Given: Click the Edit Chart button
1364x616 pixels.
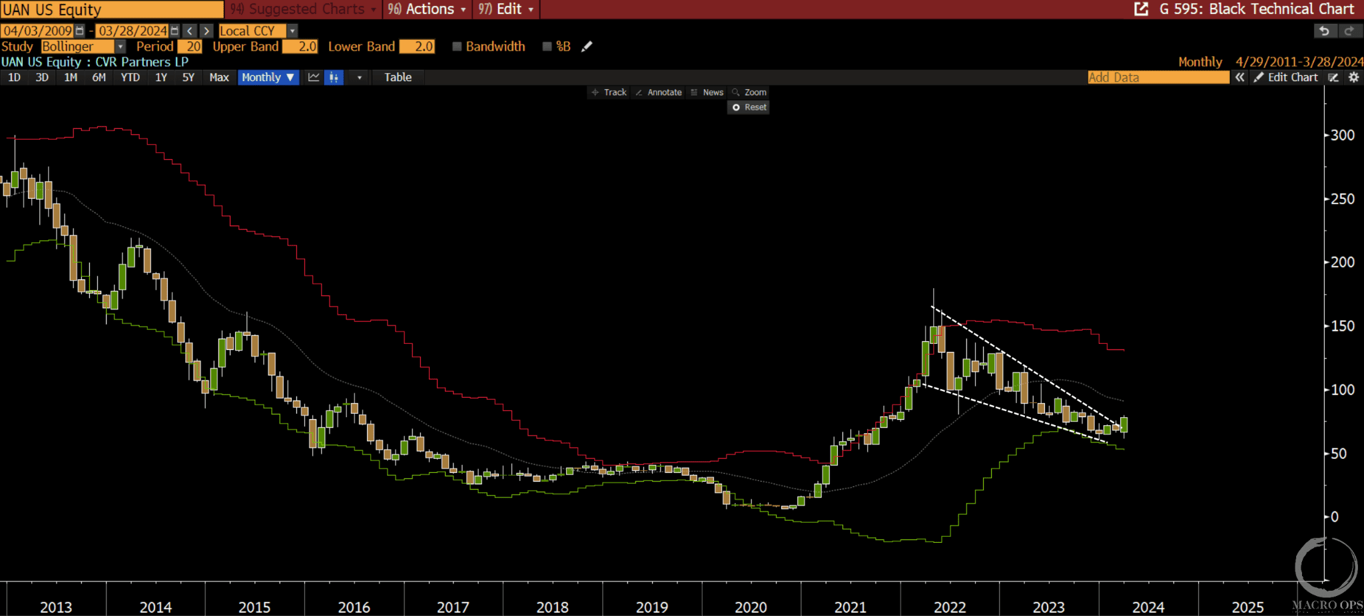Looking at the screenshot, I should click(1286, 77).
